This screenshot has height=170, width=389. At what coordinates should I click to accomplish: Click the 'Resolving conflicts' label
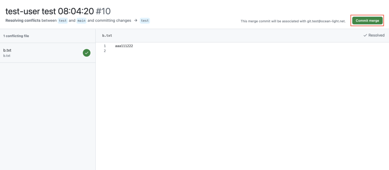(x=23, y=20)
